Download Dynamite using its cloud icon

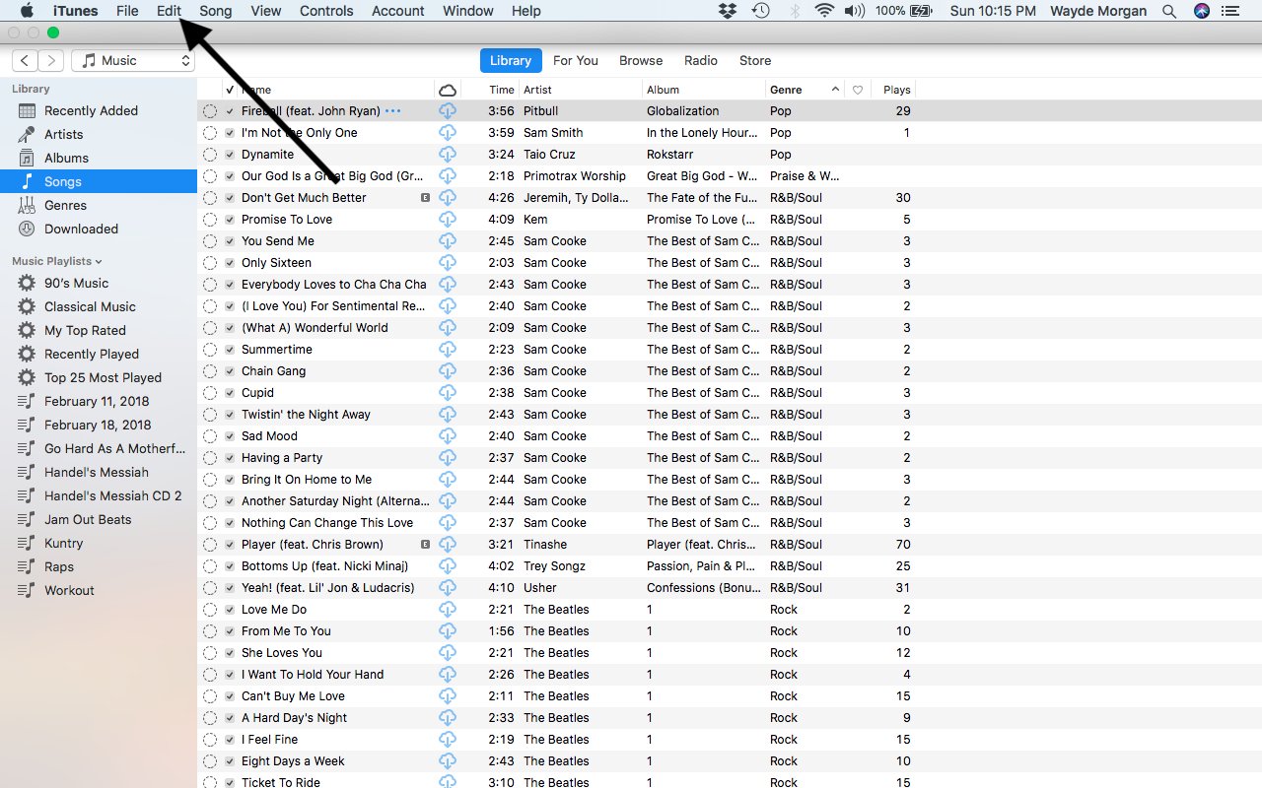[448, 154]
